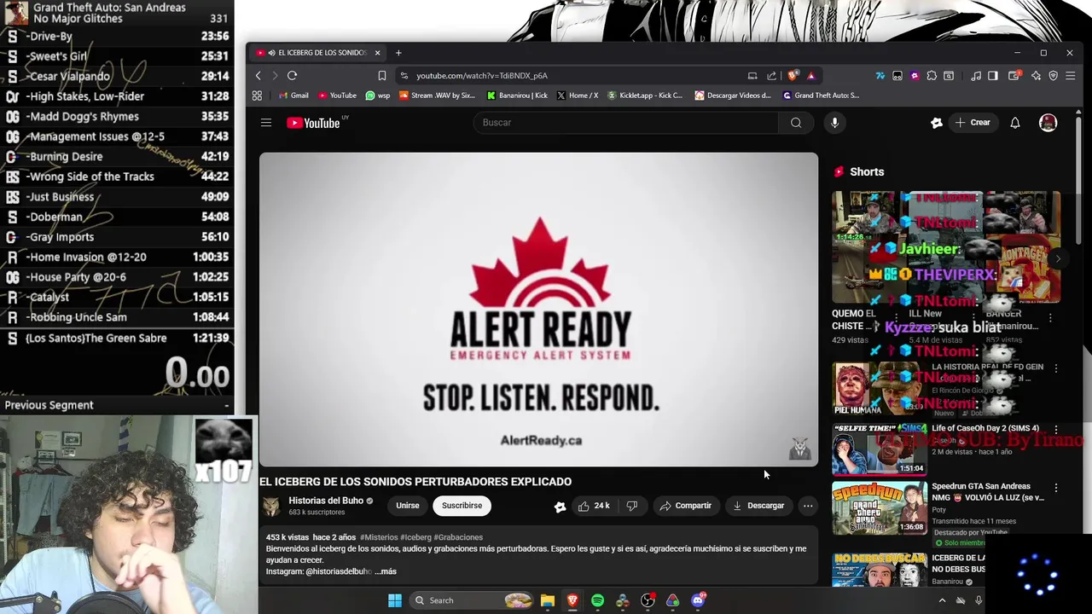Viewport: 1092px width, 614px height.
Task: Like the video with 24 k likes
Action: point(594,506)
